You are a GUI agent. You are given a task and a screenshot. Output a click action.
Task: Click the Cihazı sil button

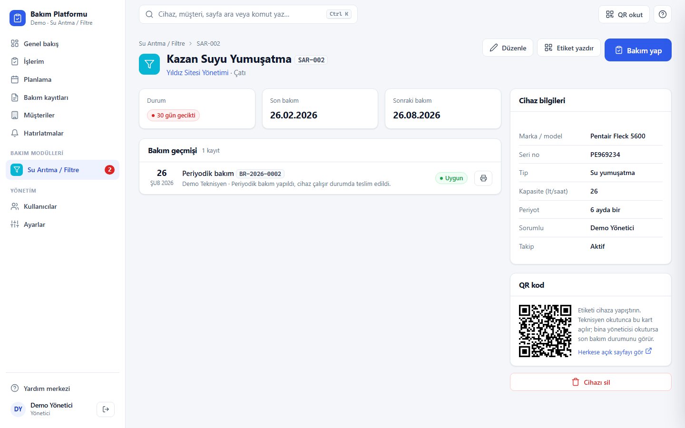click(590, 382)
